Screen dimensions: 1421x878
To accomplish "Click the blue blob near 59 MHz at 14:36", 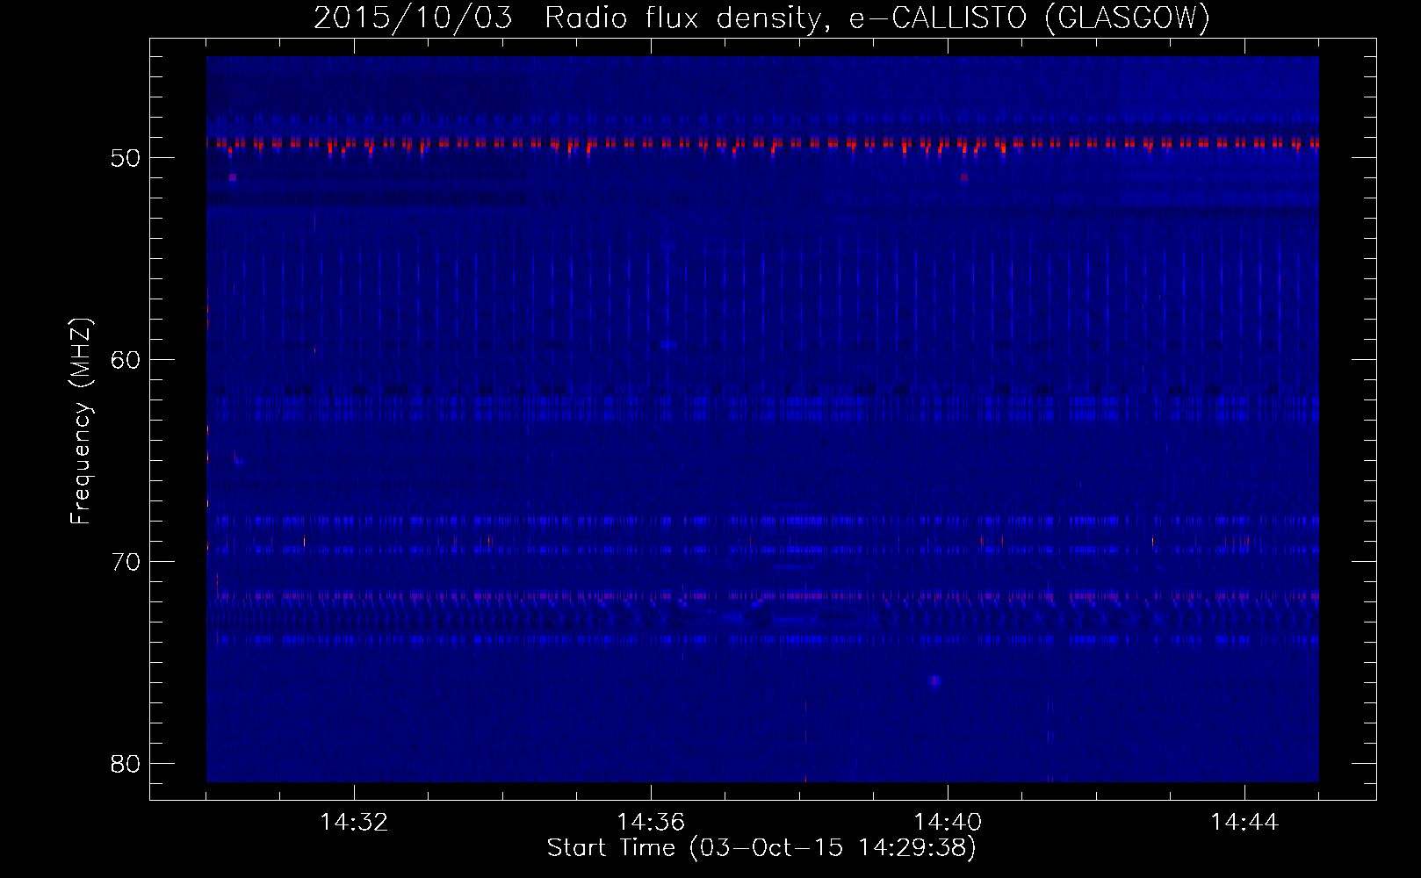I will click(x=669, y=345).
